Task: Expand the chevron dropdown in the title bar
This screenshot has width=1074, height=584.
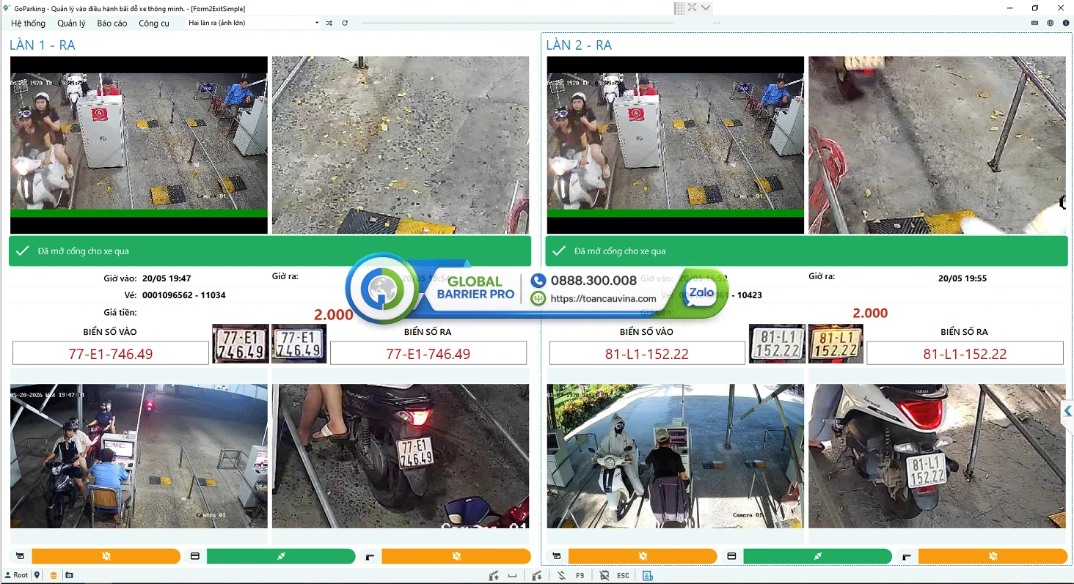Action: coord(706,8)
